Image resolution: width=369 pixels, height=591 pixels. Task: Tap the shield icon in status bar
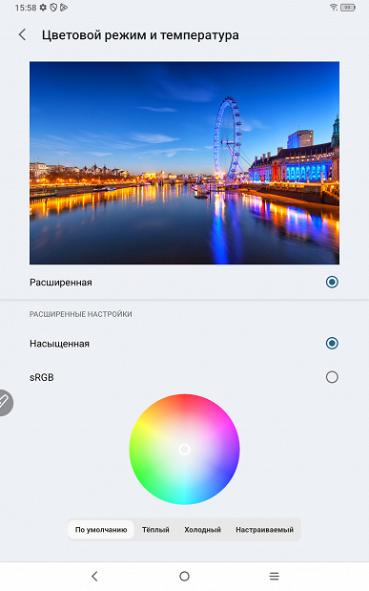pos(53,8)
